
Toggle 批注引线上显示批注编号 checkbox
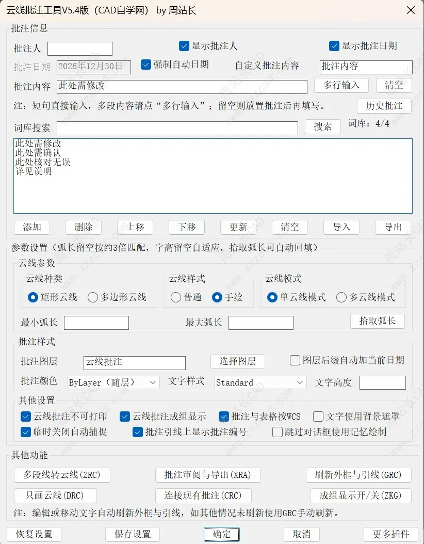[138, 432]
